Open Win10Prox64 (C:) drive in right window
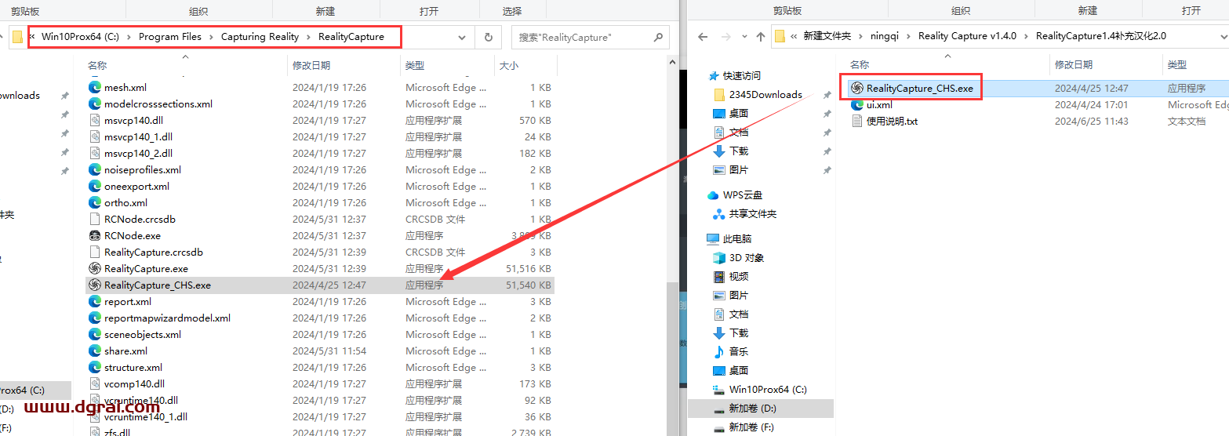 coord(759,390)
